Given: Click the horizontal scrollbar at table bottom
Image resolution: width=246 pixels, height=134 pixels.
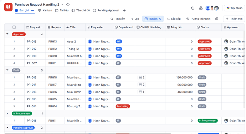Looking at the screenshot, I should [x=88, y=134].
